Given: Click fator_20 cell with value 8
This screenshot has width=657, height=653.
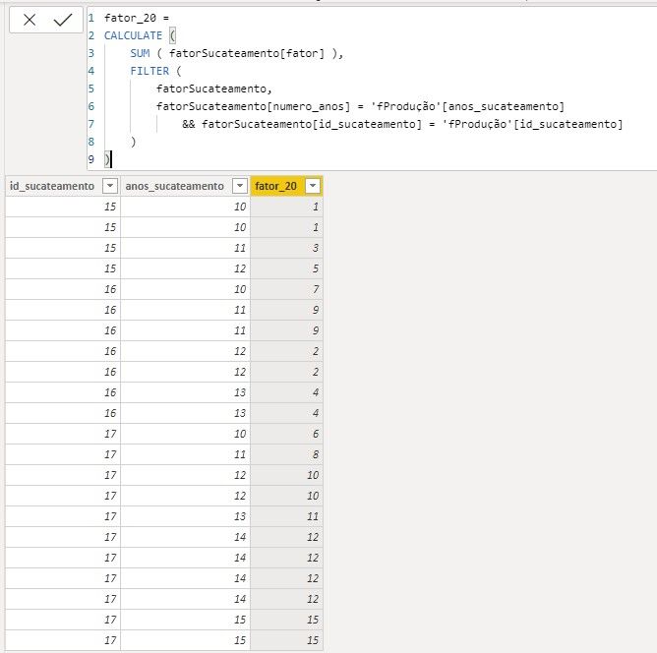Looking at the screenshot, I should click(x=286, y=454).
